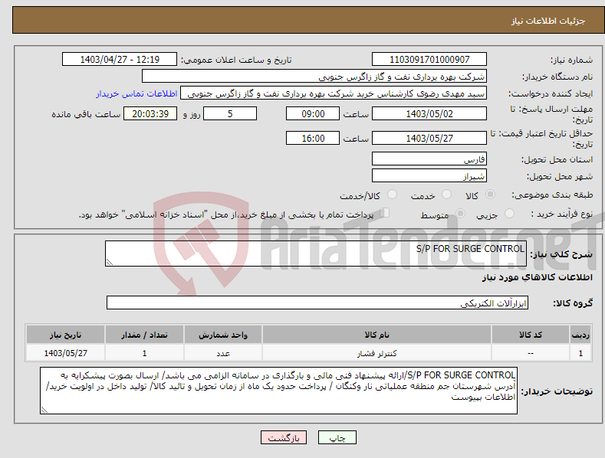Click the announcement date field 1403/04/27 - 12:19
This screenshot has height=458, width=605.
(120, 60)
